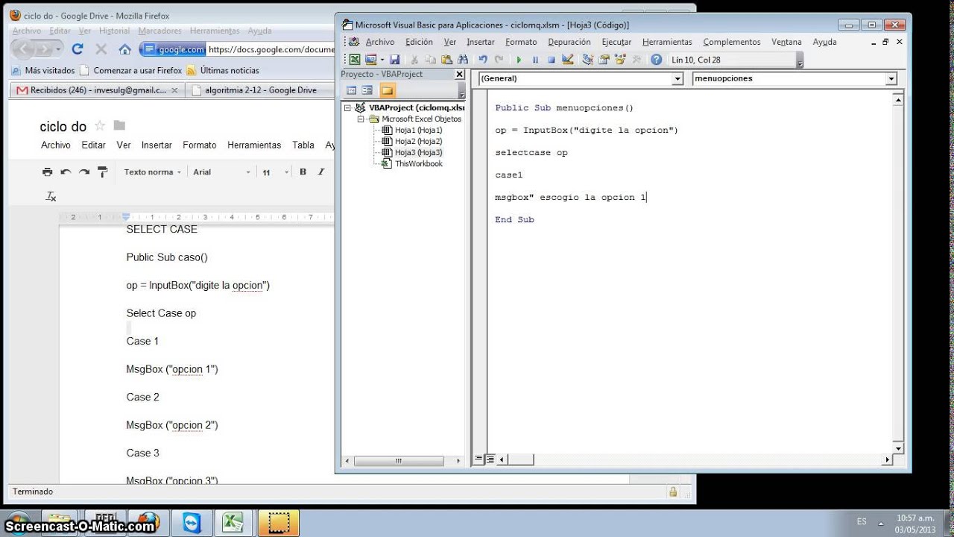Open the font size 11 dropdown
Image resolution: width=954 pixels, height=537 pixels.
click(x=275, y=172)
